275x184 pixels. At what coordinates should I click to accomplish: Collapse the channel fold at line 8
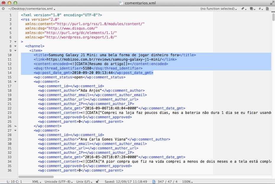tap(15, 46)
